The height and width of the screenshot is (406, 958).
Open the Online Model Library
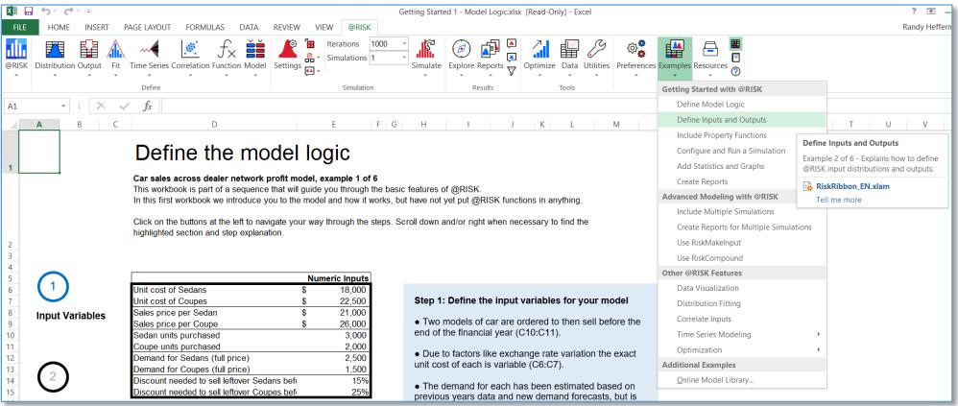point(741,380)
